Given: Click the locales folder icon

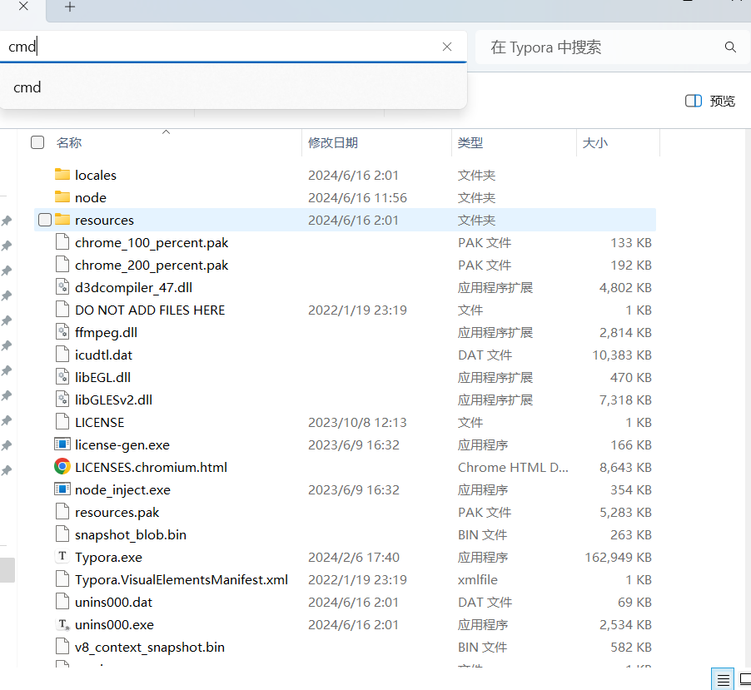Looking at the screenshot, I should 62,175.
